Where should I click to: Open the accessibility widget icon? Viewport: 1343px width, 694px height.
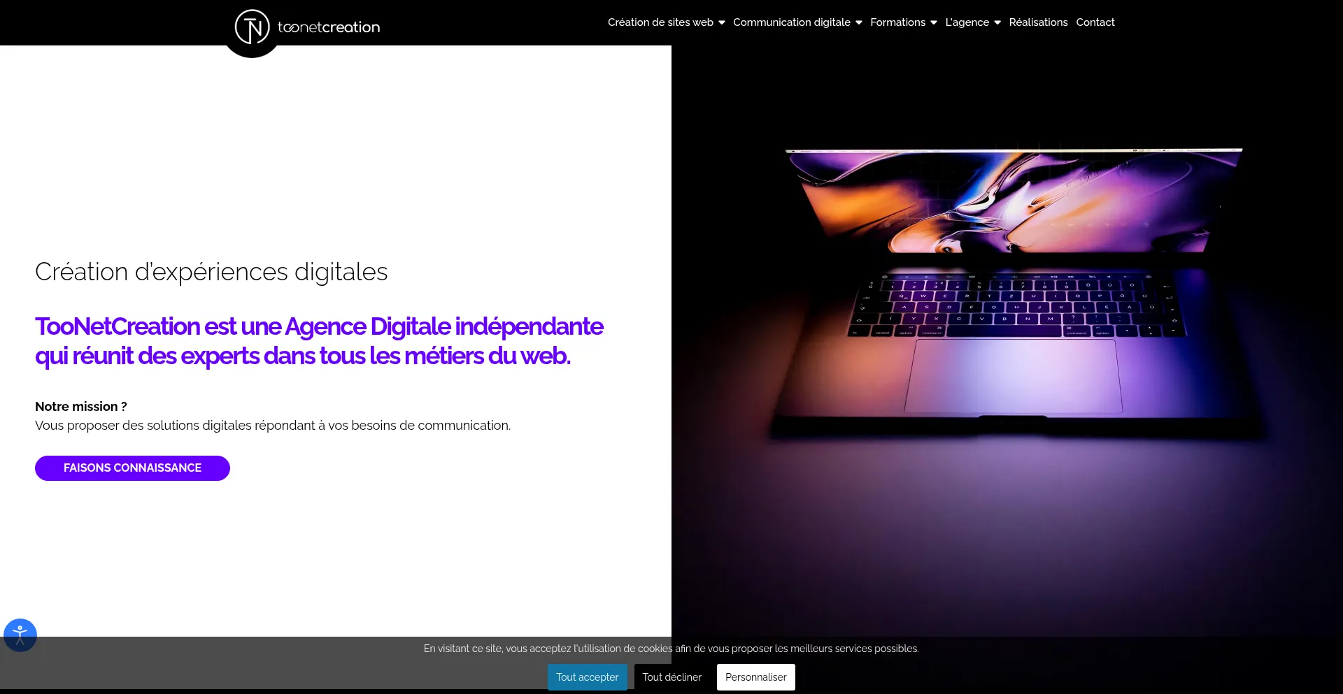[x=20, y=635]
